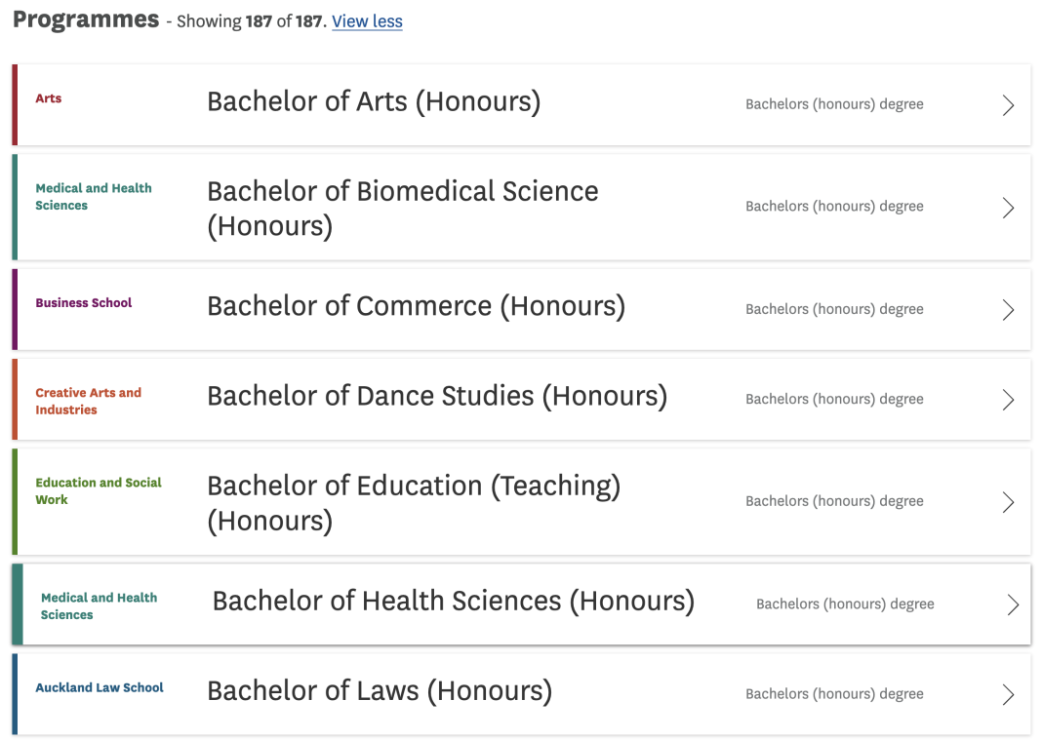Select Bachelor of Commerce (Honours) title
Screen dimensions: 1042x740
tap(416, 306)
